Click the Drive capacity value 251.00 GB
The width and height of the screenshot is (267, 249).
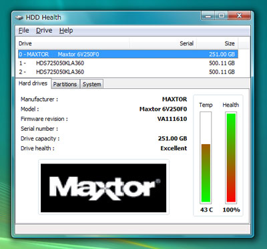pos(172,138)
